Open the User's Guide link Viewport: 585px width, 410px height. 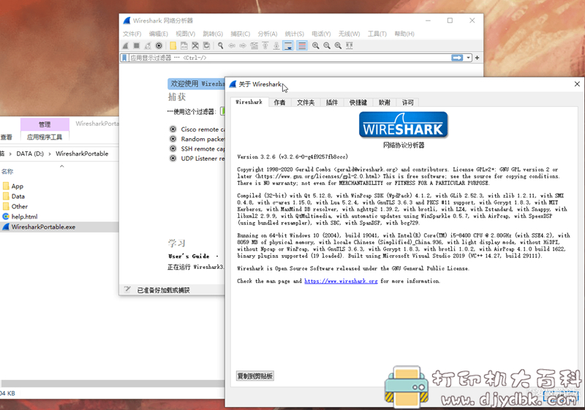tap(189, 256)
